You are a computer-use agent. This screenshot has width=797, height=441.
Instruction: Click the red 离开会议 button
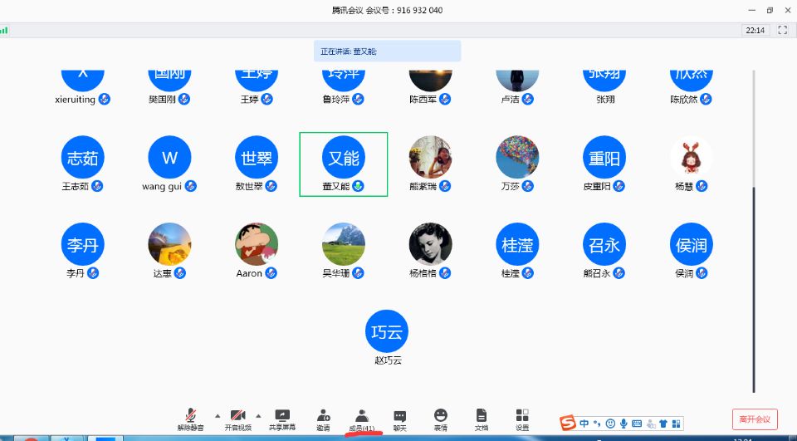[755, 419]
